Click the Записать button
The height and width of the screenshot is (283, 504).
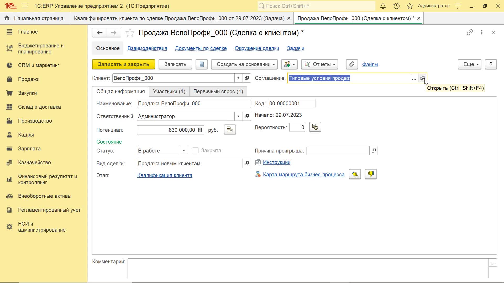tap(175, 64)
